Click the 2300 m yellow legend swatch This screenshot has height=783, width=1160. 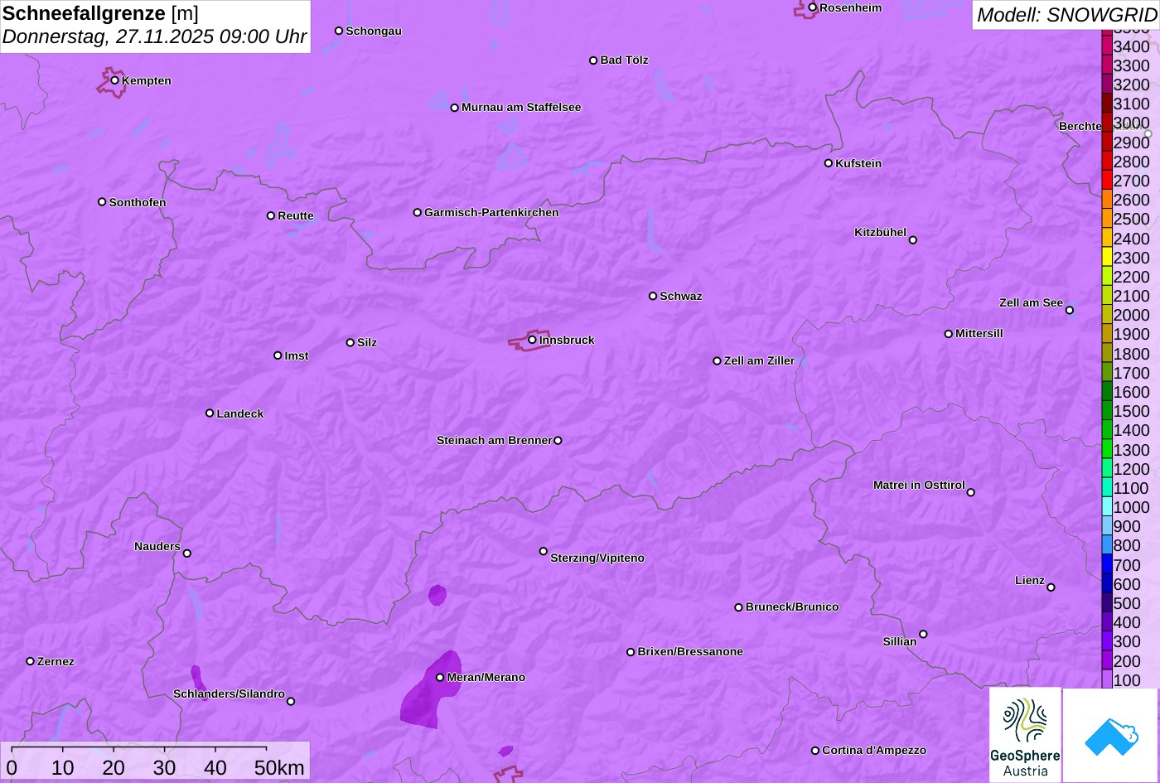click(1107, 258)
